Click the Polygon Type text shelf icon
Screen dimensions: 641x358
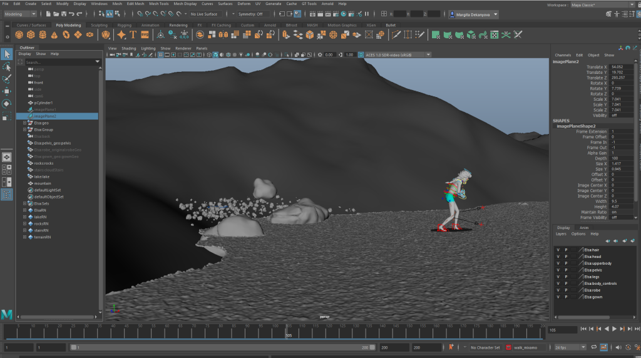tap(133, 35)
